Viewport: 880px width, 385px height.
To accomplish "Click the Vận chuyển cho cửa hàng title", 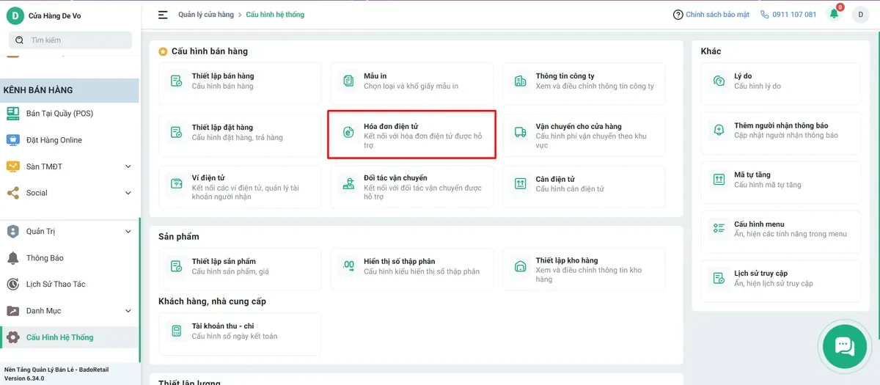I will point(579,127).
